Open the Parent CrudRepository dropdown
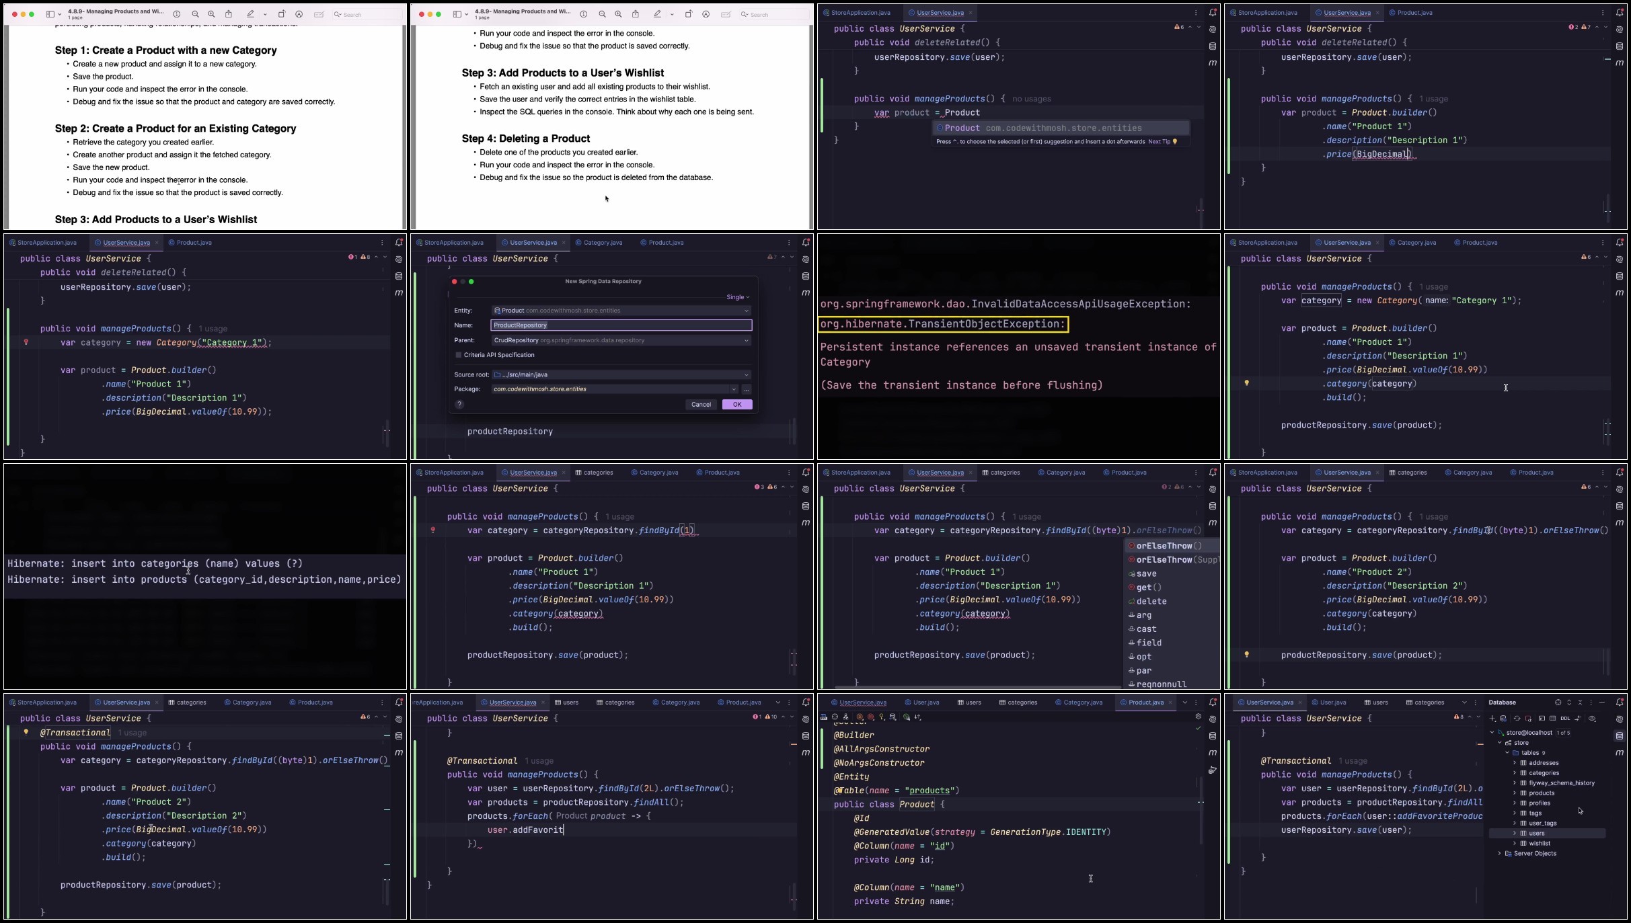The width and height of the screenshot is (1631, 923). click(x=621, y=340)
